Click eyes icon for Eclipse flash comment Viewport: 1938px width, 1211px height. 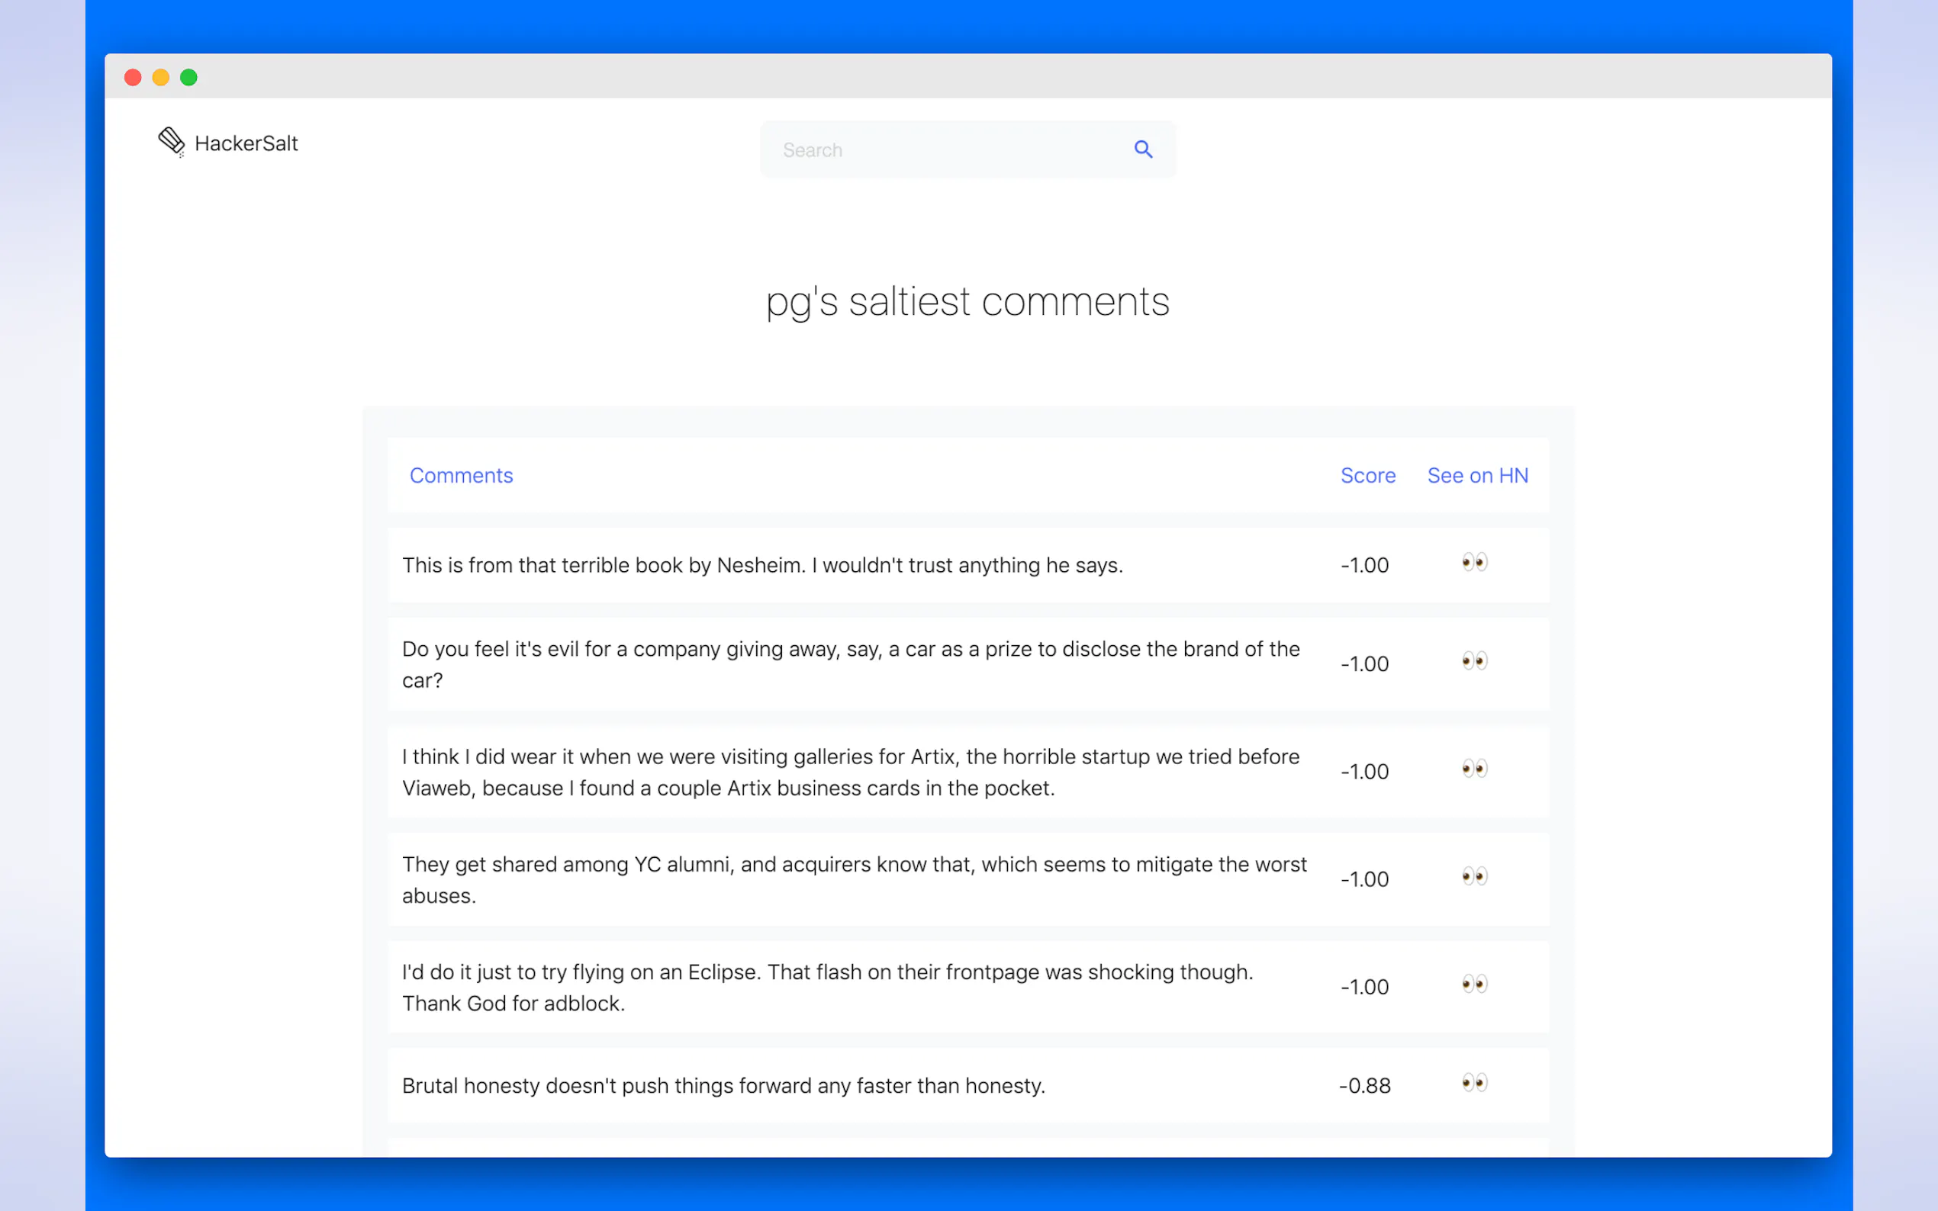[1473, 985]
